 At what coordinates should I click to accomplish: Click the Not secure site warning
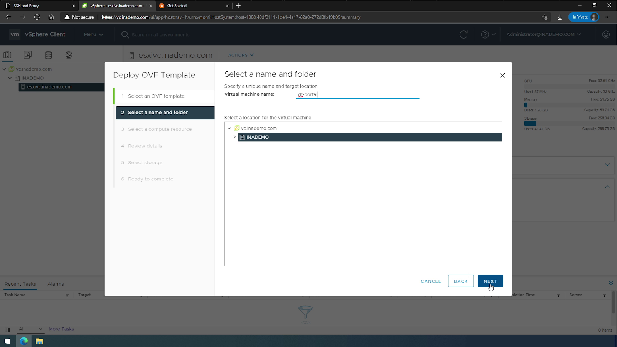(79, 17)
